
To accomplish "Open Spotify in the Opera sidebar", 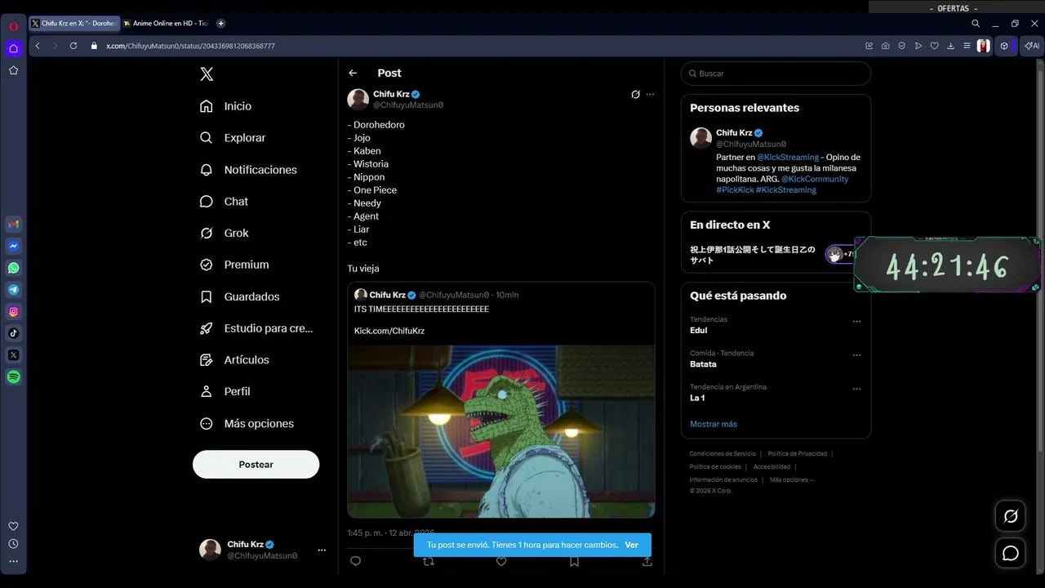I will [x=13, y=377].
